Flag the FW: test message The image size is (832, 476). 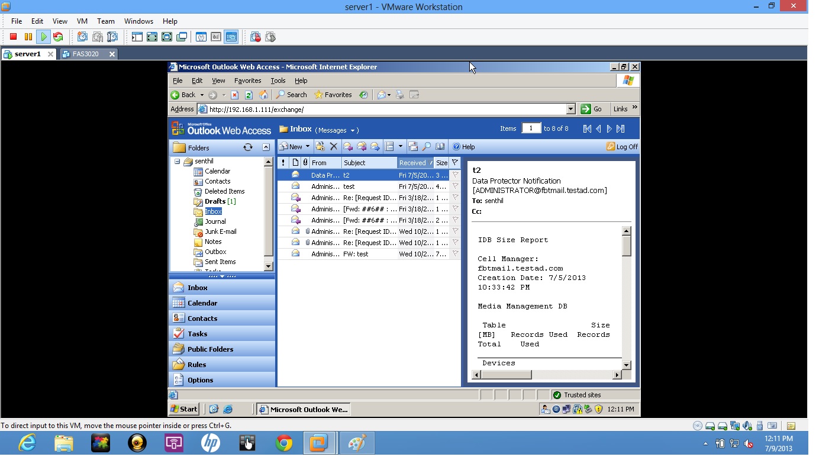pos(454,253)
